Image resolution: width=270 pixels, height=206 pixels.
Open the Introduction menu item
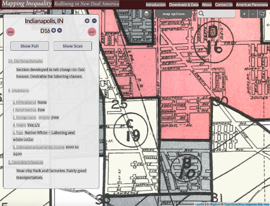coord(156,4)
